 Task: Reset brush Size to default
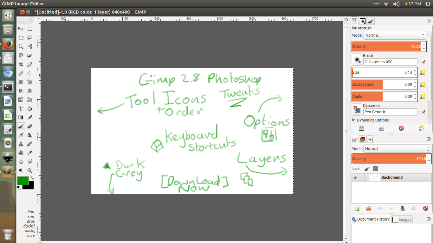pos(422,72)
